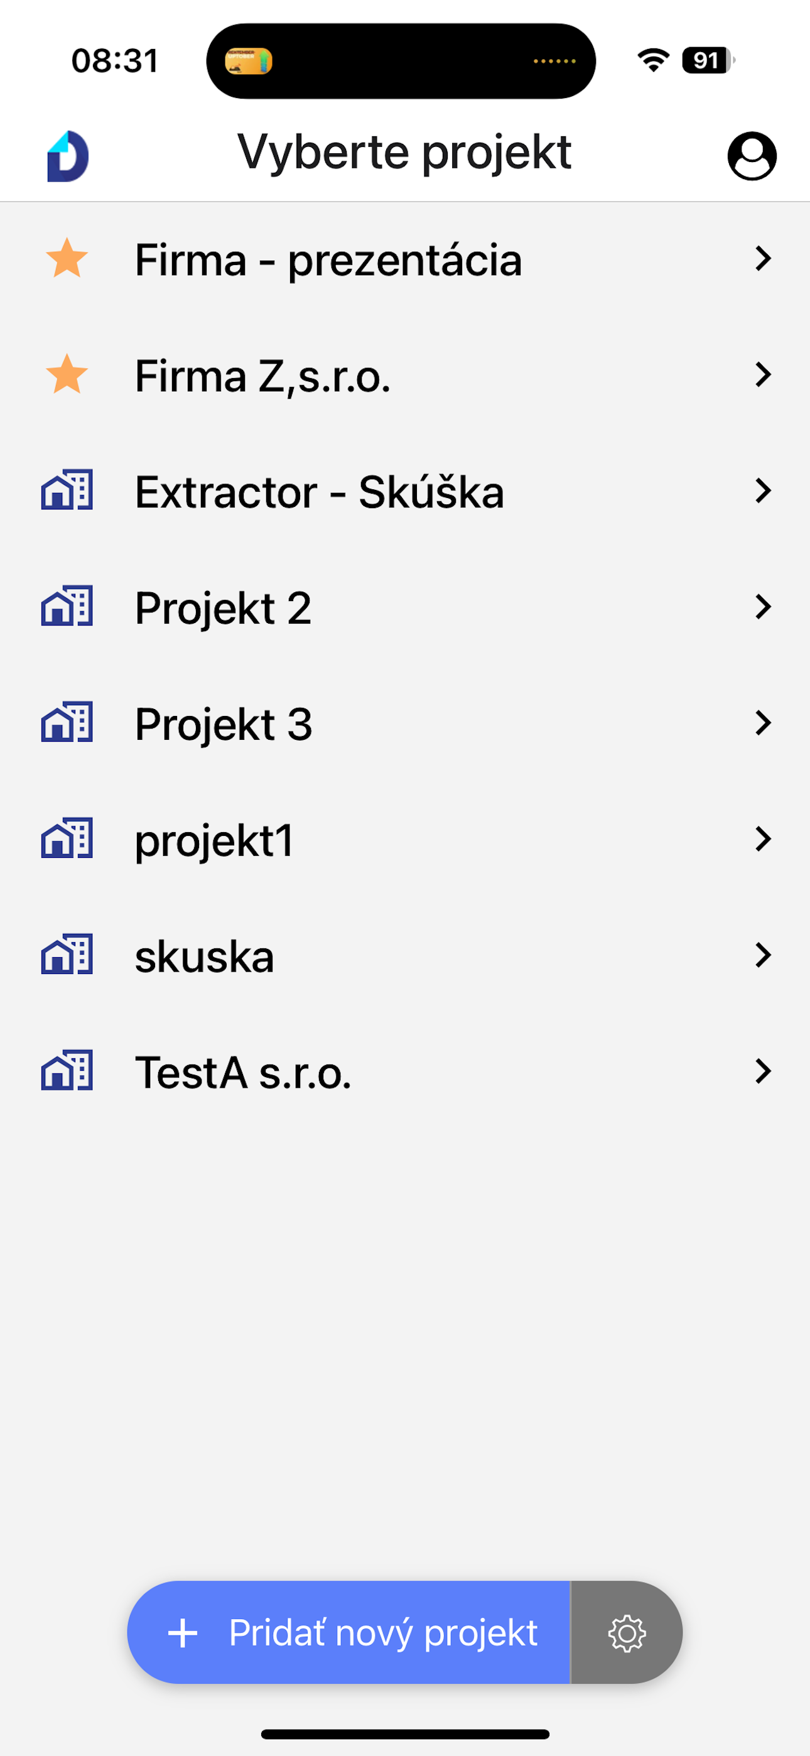The height and width of the screenshot is (1756, 810).
Task: Open settings gear next to add project
Action: [x=627, y=1633]
